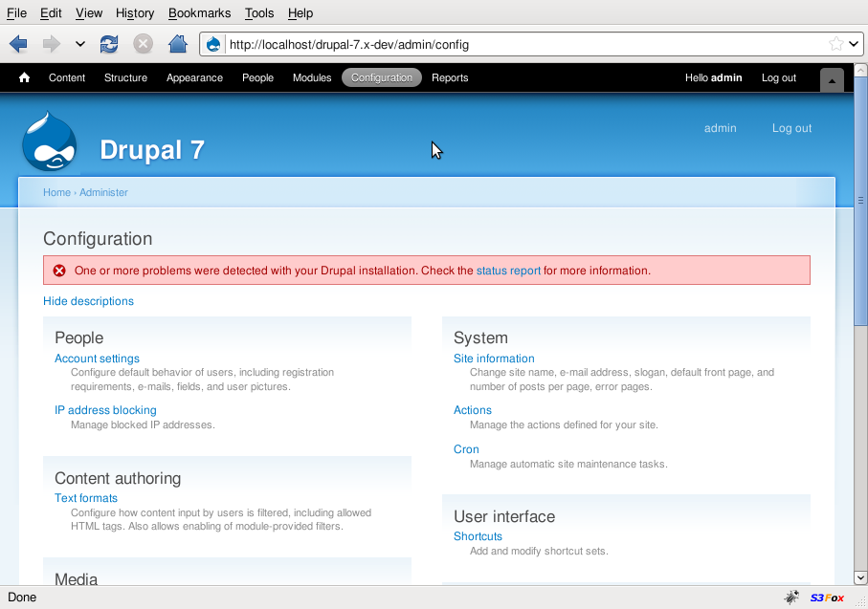Viewport: 868px width, 609px height.
Task: Open Reports in admin toolbar
Action: [x=450, y=78]
